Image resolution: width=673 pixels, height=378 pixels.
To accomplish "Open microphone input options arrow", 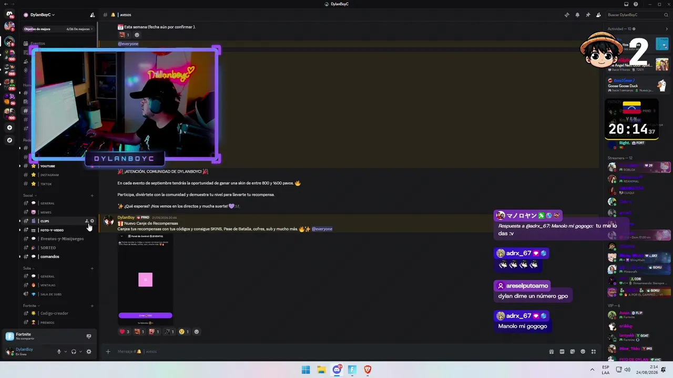I will 65,352.
